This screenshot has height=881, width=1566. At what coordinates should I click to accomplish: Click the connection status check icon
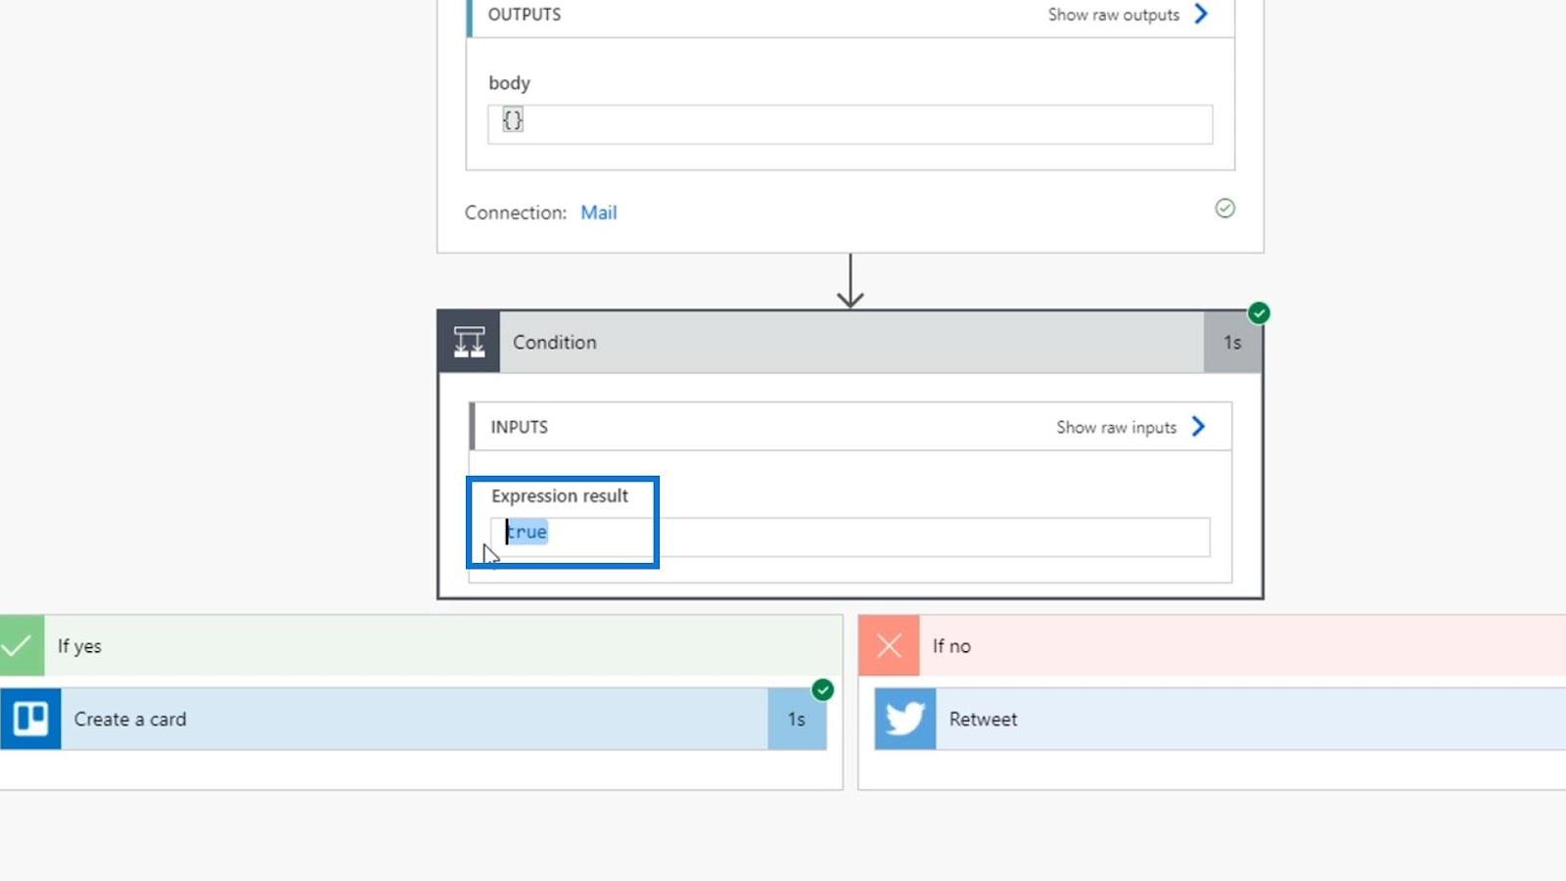click(x=1224, y=209)
